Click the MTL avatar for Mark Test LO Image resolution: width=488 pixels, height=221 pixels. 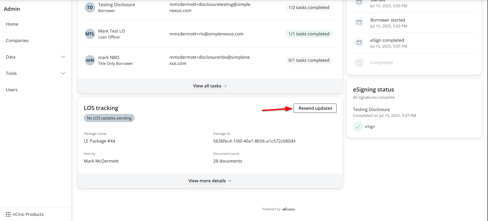point(90,34)
